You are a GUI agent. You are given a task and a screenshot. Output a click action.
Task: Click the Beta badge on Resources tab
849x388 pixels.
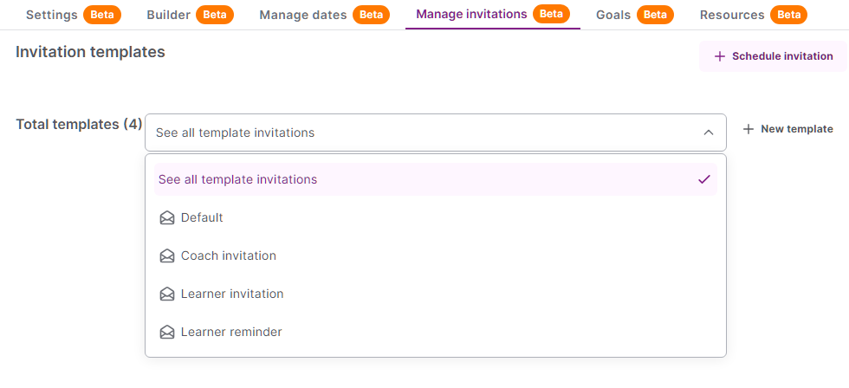click(x=788, y=15)
